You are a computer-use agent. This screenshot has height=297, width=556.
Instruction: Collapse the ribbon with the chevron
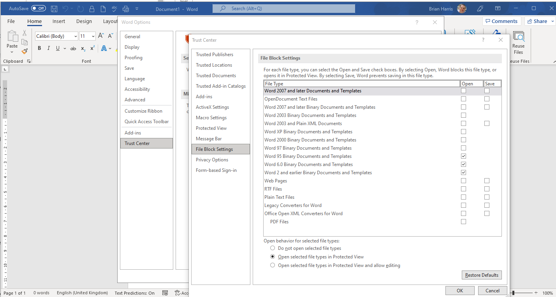pos(554,61)
